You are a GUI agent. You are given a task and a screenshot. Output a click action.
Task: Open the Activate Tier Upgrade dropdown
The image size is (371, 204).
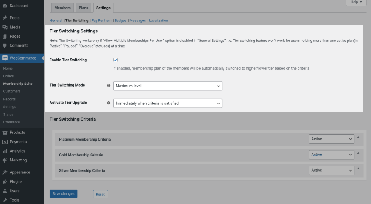click(167, 103)
